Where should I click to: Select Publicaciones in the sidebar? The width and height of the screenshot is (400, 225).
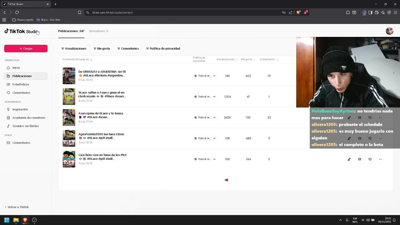pos(26,76)
